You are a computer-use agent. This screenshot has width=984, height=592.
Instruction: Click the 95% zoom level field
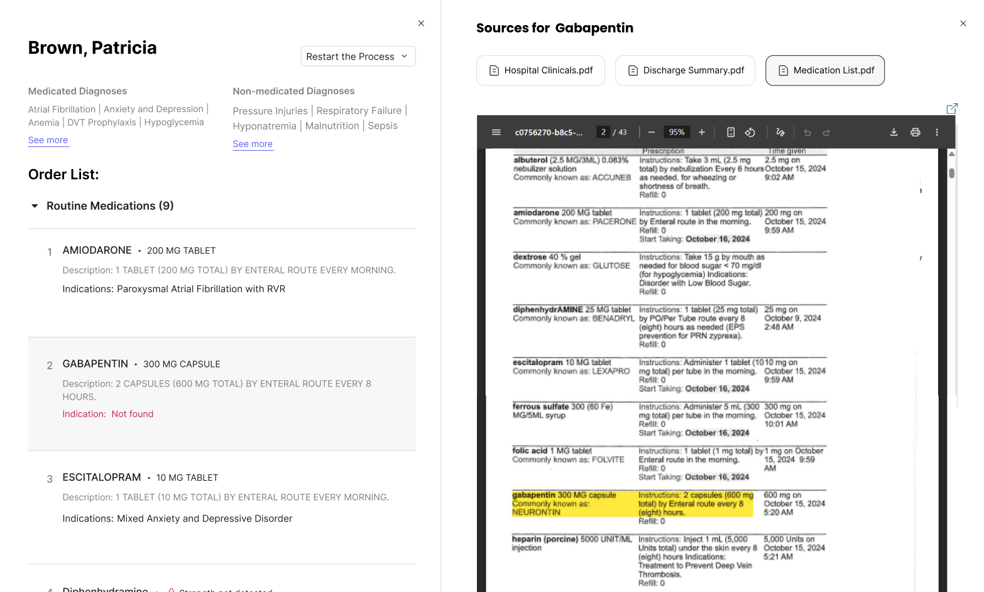[677, 133]
